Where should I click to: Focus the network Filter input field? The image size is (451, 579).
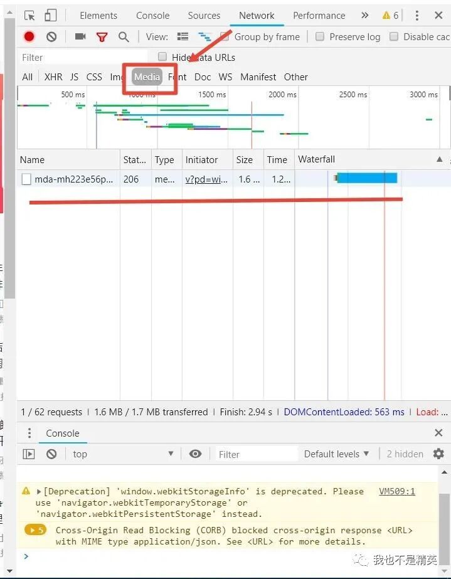pos(83,58)
